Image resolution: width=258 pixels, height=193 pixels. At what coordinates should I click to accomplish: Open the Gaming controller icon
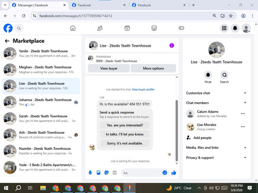click(x=181, y=28)
